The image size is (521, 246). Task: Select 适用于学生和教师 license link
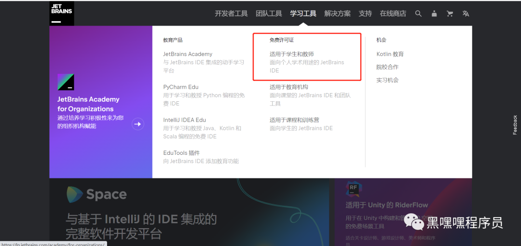coord(292,54)
